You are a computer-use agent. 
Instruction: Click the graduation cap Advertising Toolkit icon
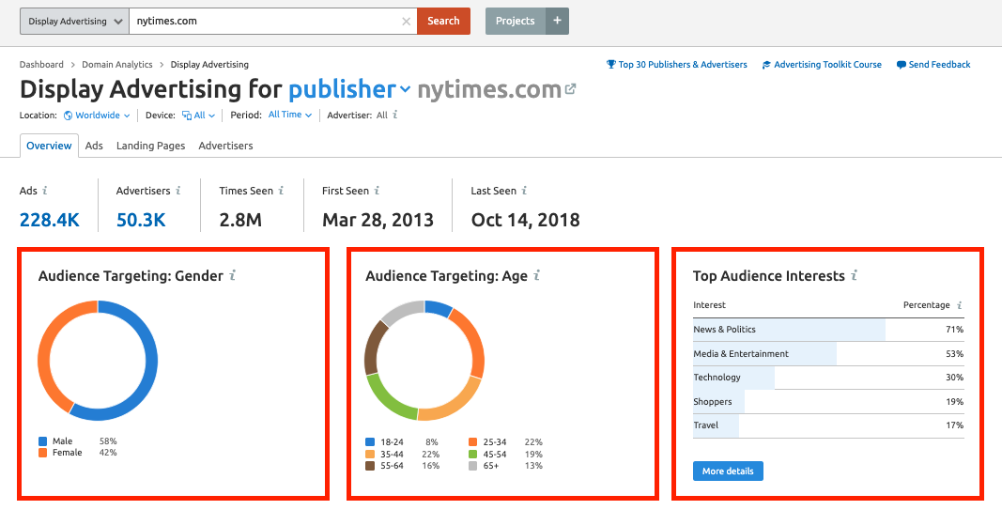tap(766, 65)
